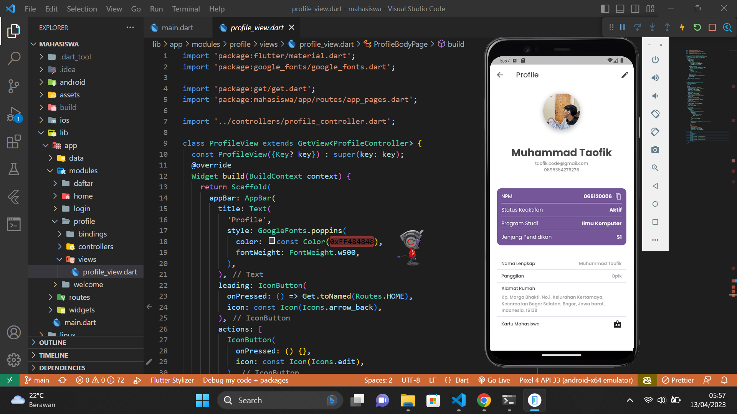Expand the DEPENDENCIES section
737x414 pixels.
click(x=85, y=368)
